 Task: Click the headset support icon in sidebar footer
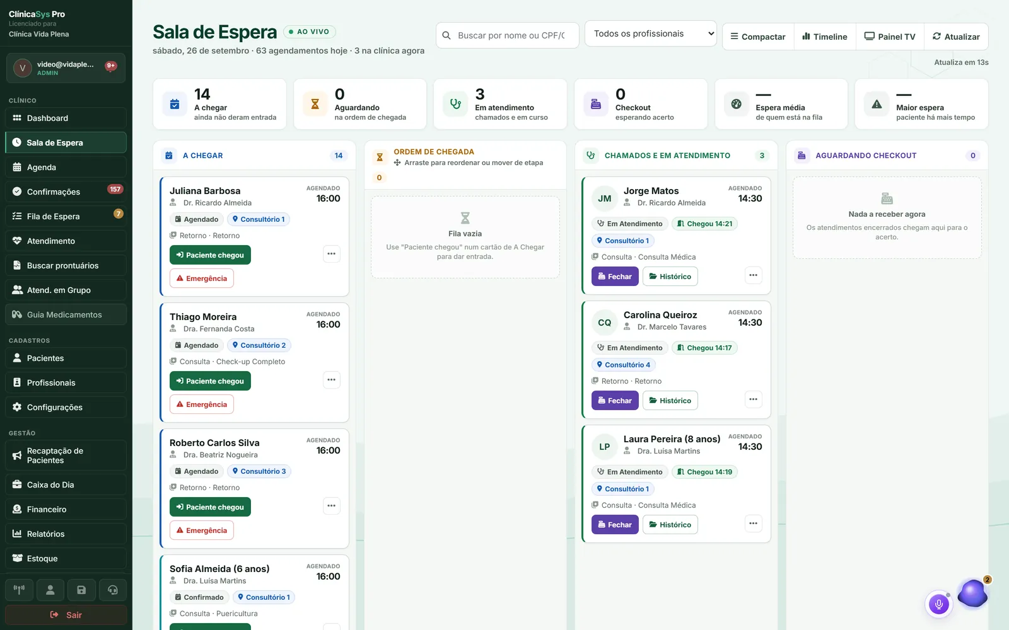coord(113,590)
